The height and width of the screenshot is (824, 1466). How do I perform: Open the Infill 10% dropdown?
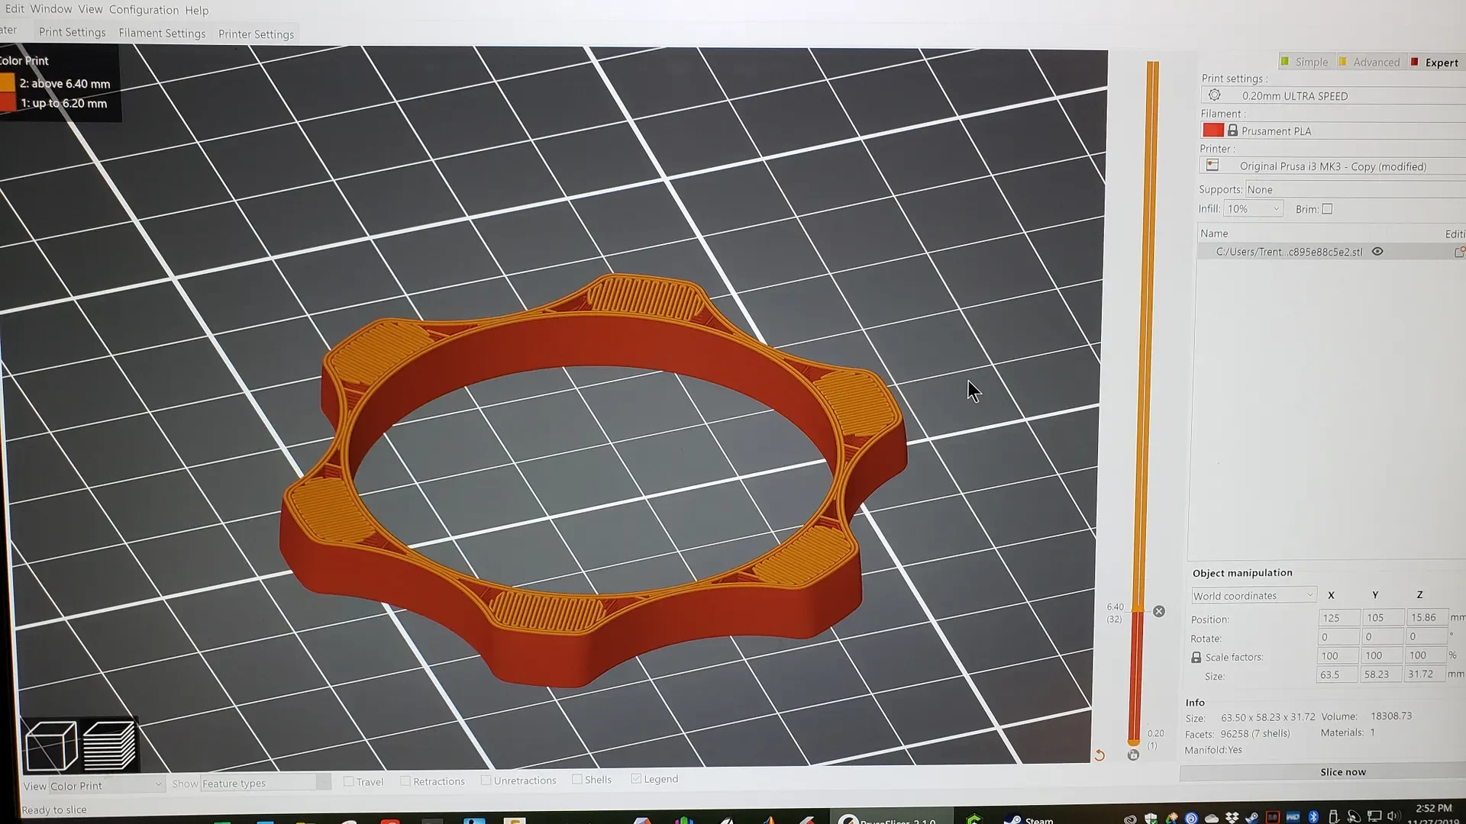click(x=1253, y=208)
